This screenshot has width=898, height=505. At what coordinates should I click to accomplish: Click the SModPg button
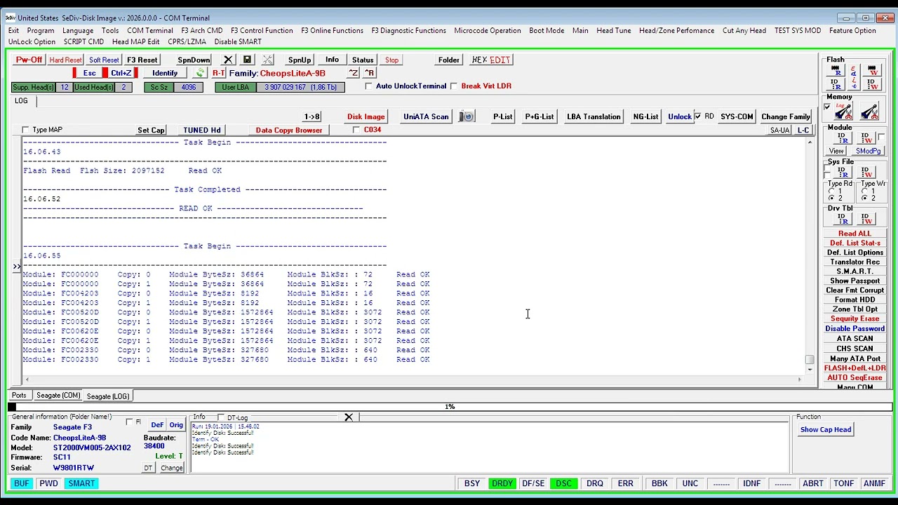point(868,151)
